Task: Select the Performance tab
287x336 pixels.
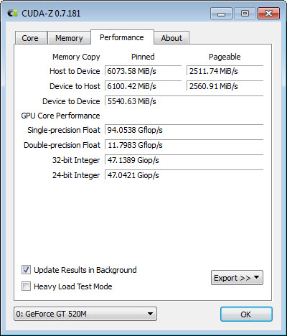Action: (x=122, y=37)
